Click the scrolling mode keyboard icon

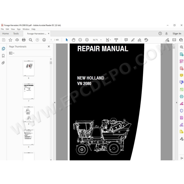pyautogui.click(x=116, y=40)
